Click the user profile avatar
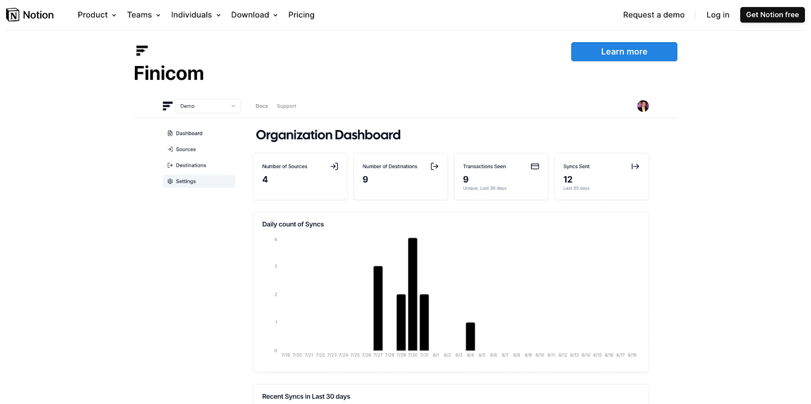811x404 pixels. pos(643,106)
